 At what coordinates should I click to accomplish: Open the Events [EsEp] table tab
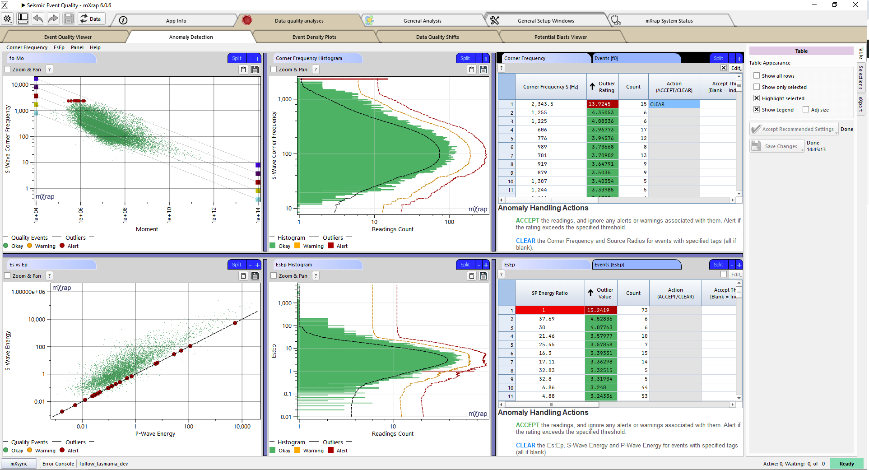pos(636,265)
